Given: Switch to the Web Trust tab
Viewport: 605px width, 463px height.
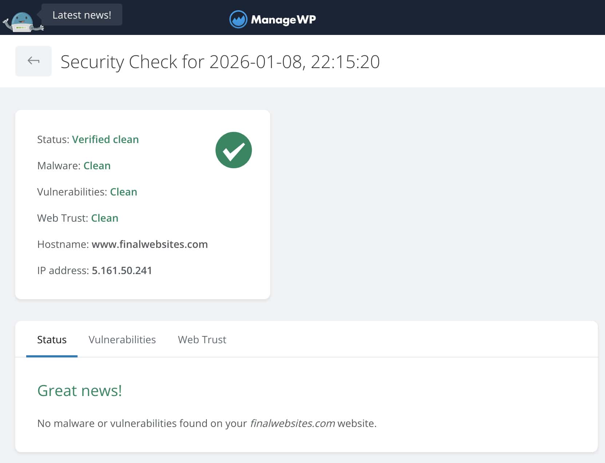Looking at the screenshot, I should [x=202, y=339].
